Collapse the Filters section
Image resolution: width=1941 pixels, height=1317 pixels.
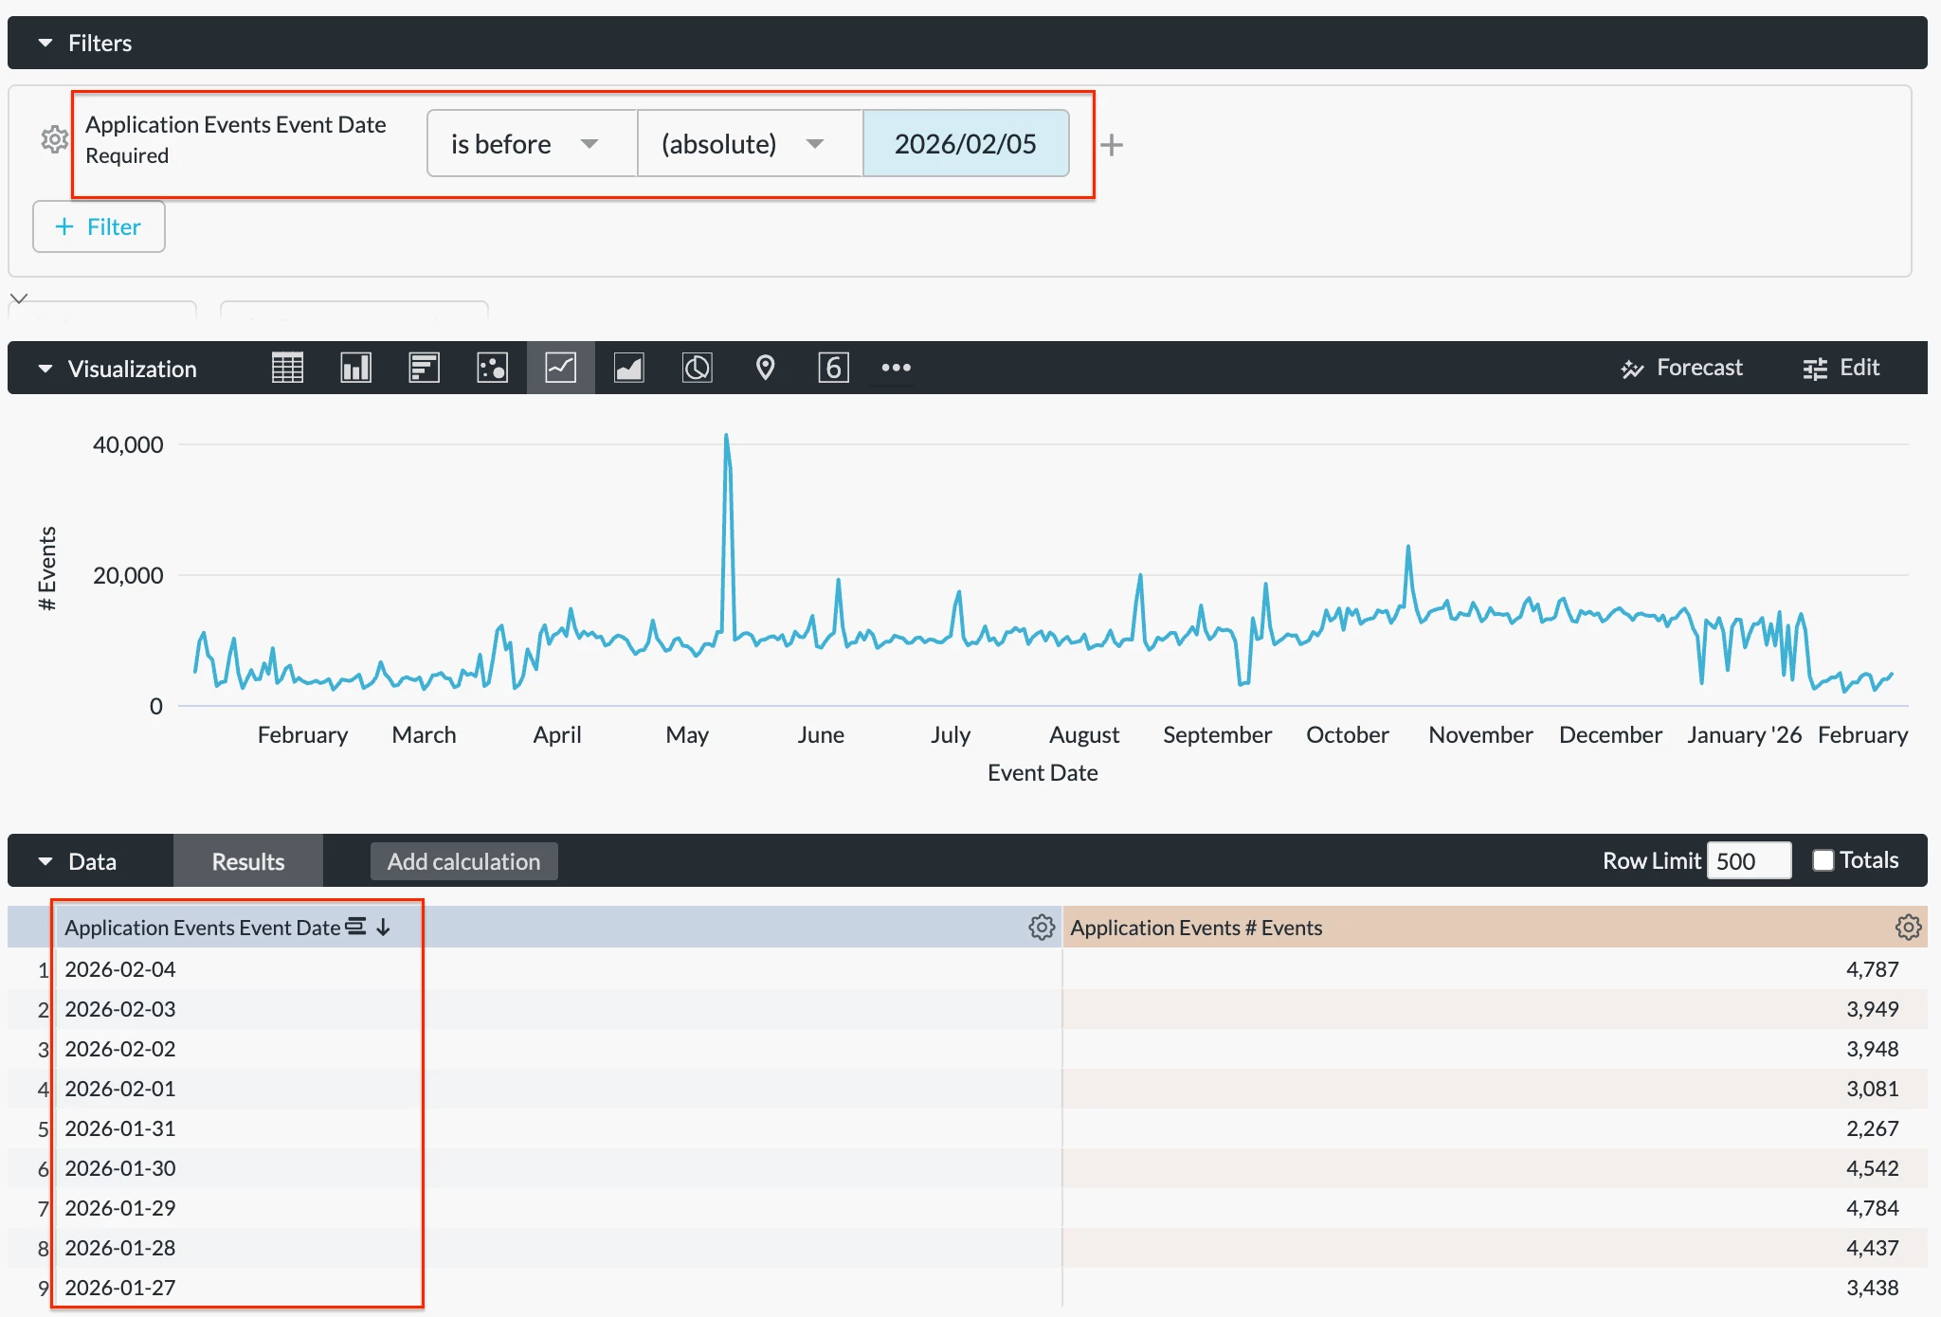pyautogui.click(x=45, y=43)
